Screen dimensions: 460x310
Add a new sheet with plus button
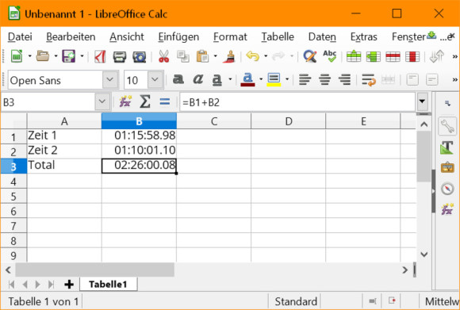[x=69, y=284]
